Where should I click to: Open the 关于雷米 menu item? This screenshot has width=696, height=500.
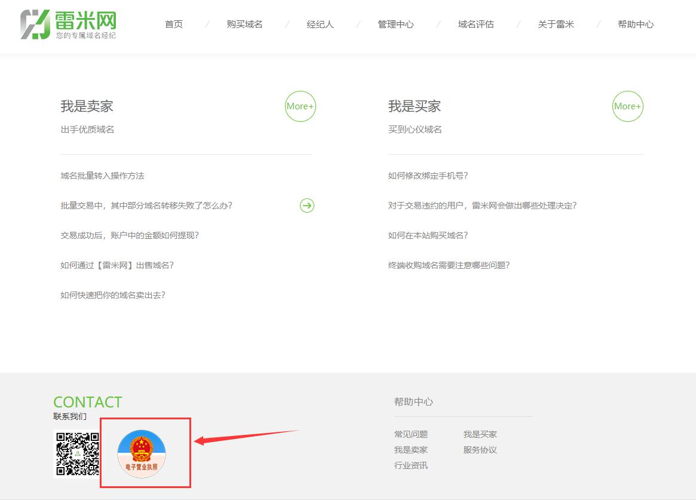click(x=556, y=24)
